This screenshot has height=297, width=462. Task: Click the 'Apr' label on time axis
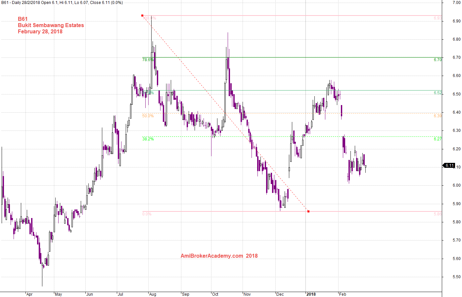[29, 294]
